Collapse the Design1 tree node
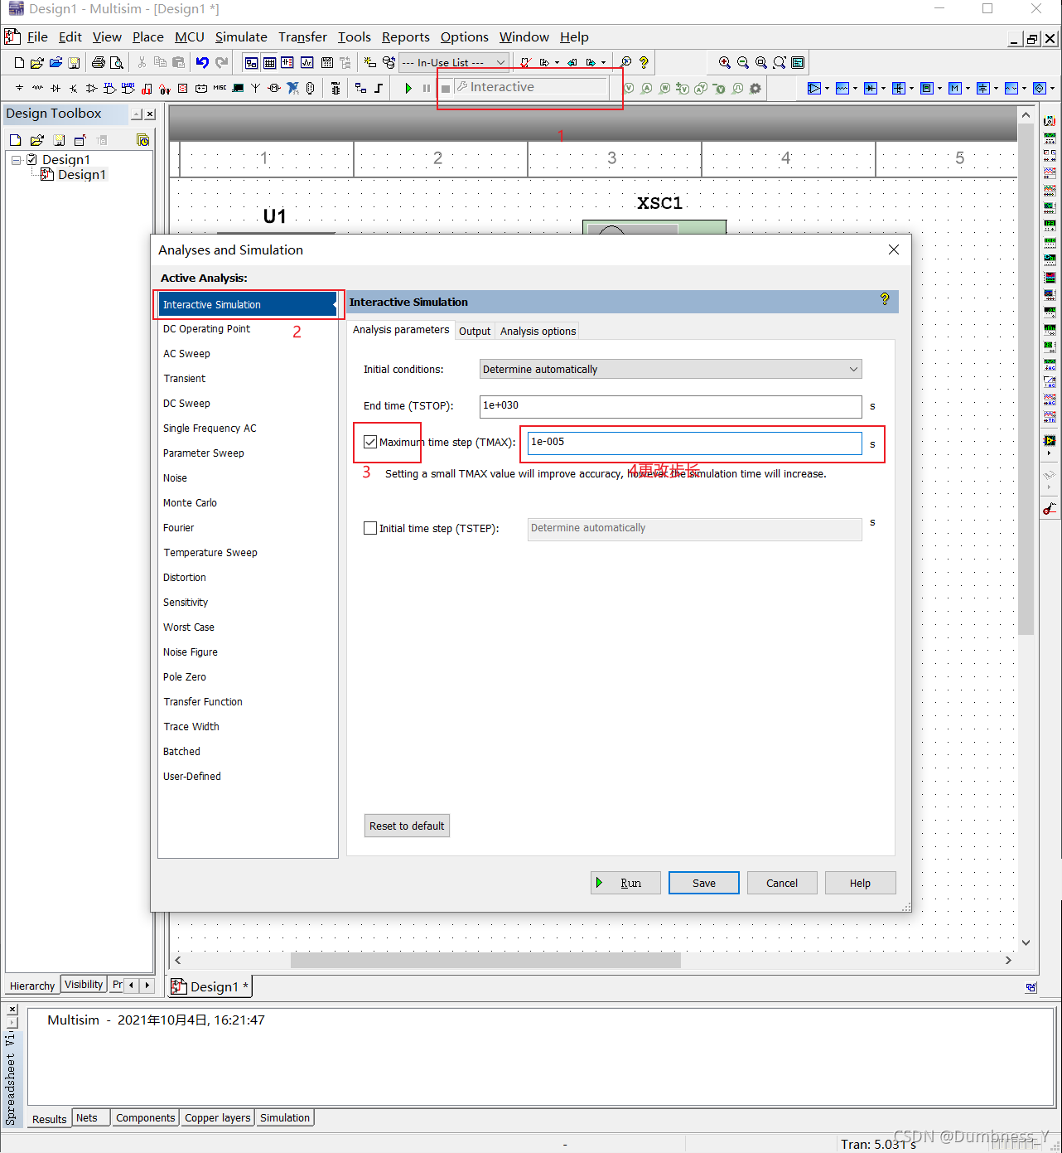This screenshot has height=1153, width=1062. [x=16, y=160]
